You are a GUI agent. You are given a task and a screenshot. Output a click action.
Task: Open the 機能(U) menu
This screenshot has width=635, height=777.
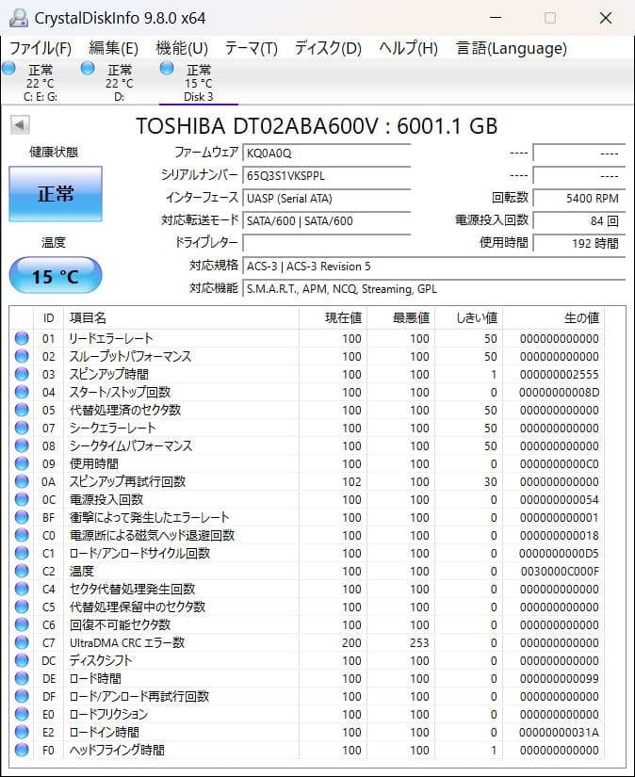pos(182,48)
